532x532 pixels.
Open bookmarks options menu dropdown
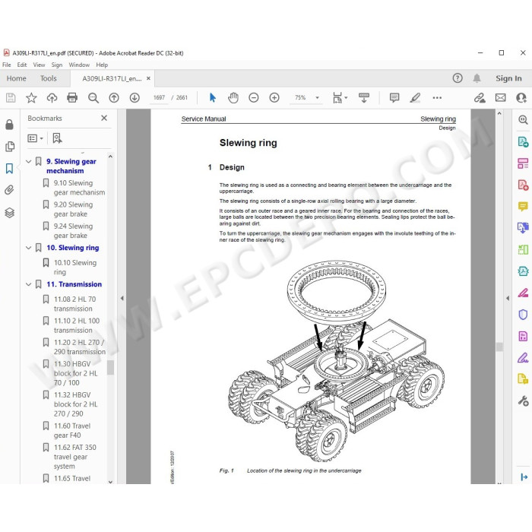tap(35, 138)
